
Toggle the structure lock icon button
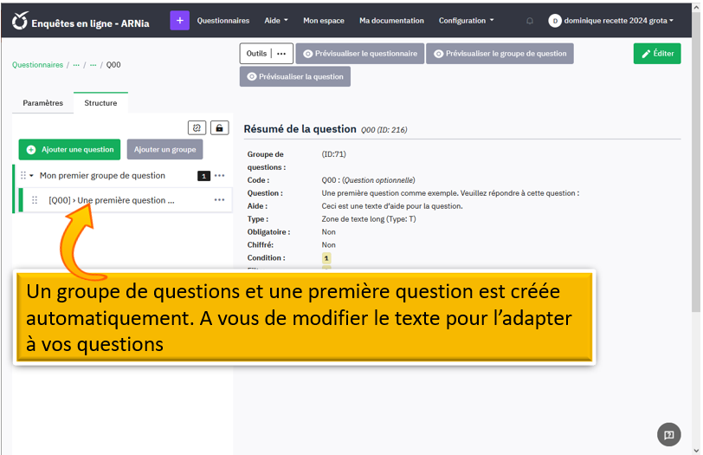(219, 128)
